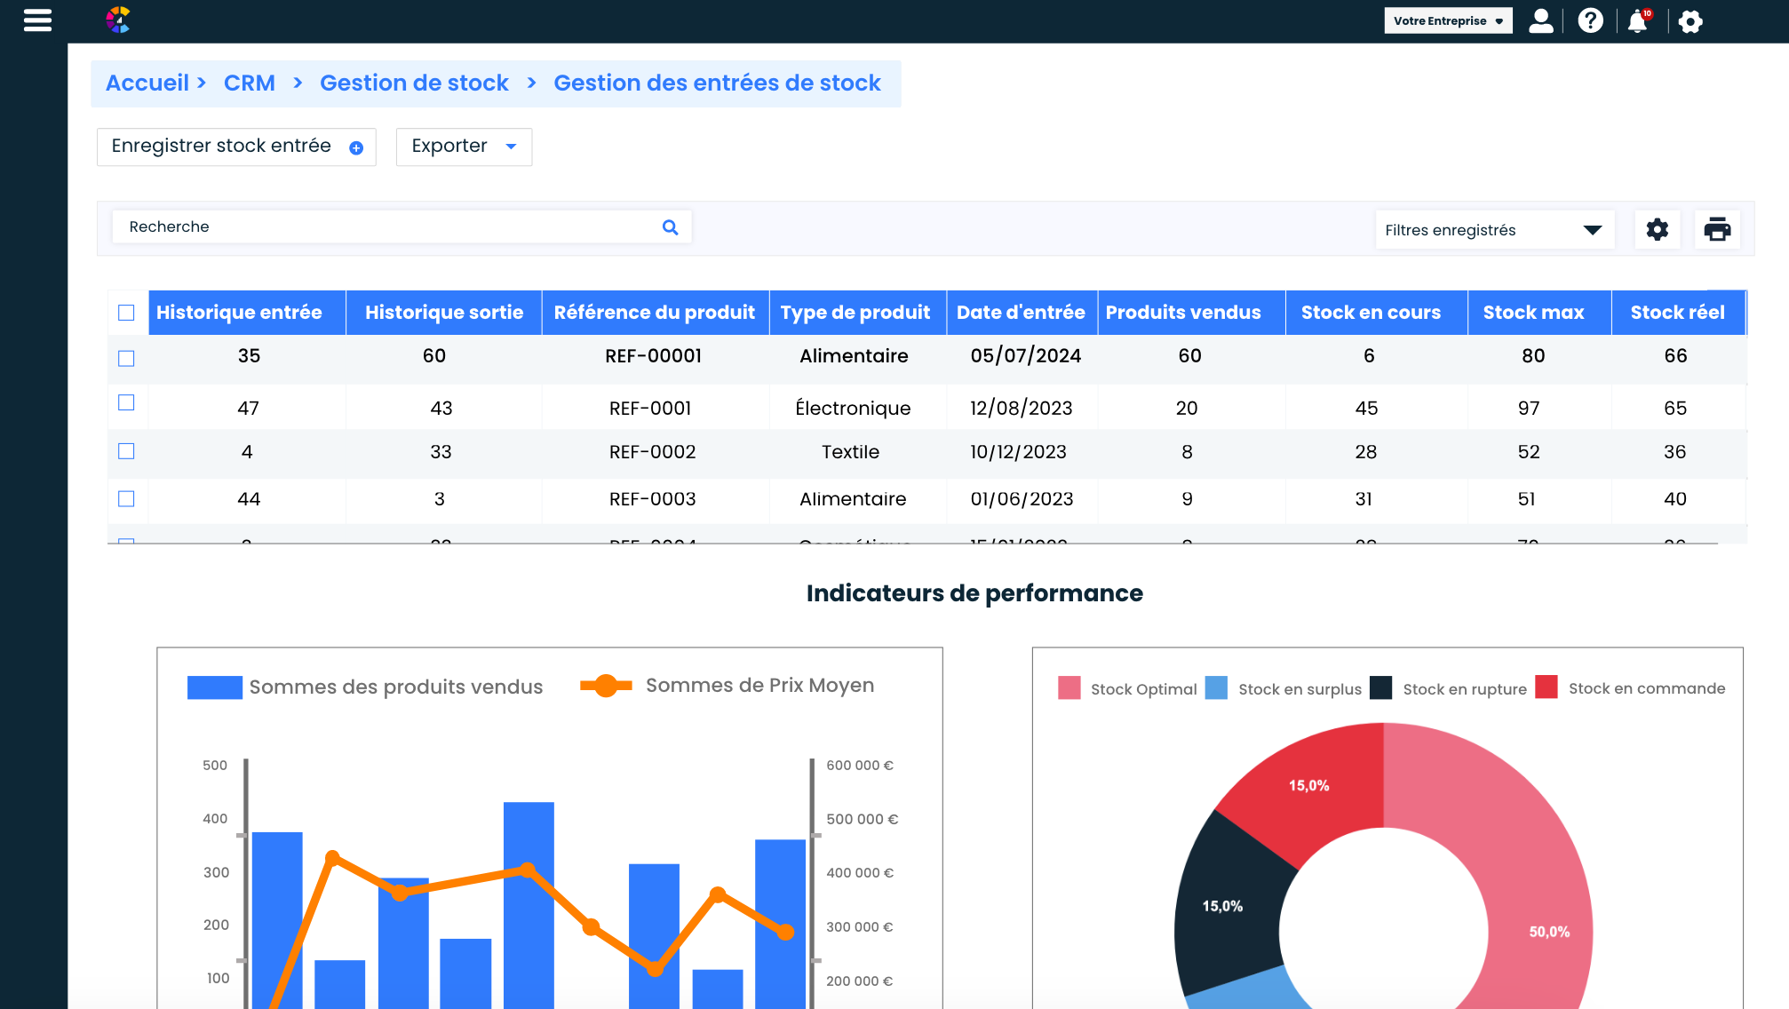
Task: Sort by Référence du produit column
Action: (x=655, y=313)
